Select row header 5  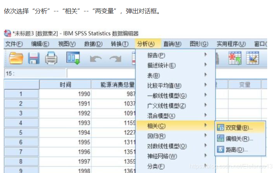pos(21,133)
